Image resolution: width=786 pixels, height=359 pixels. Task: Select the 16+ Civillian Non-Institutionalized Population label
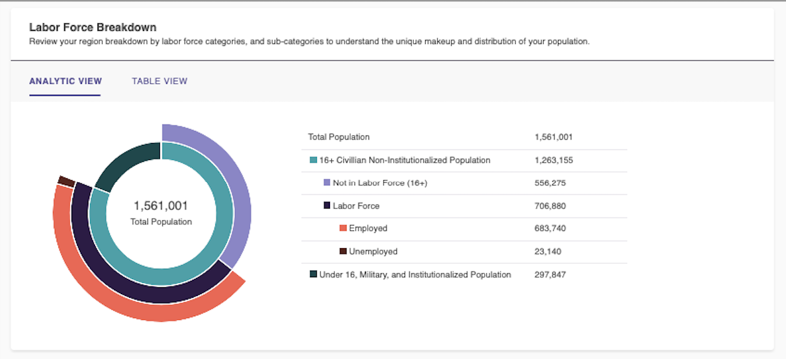[x=405, y=160]
